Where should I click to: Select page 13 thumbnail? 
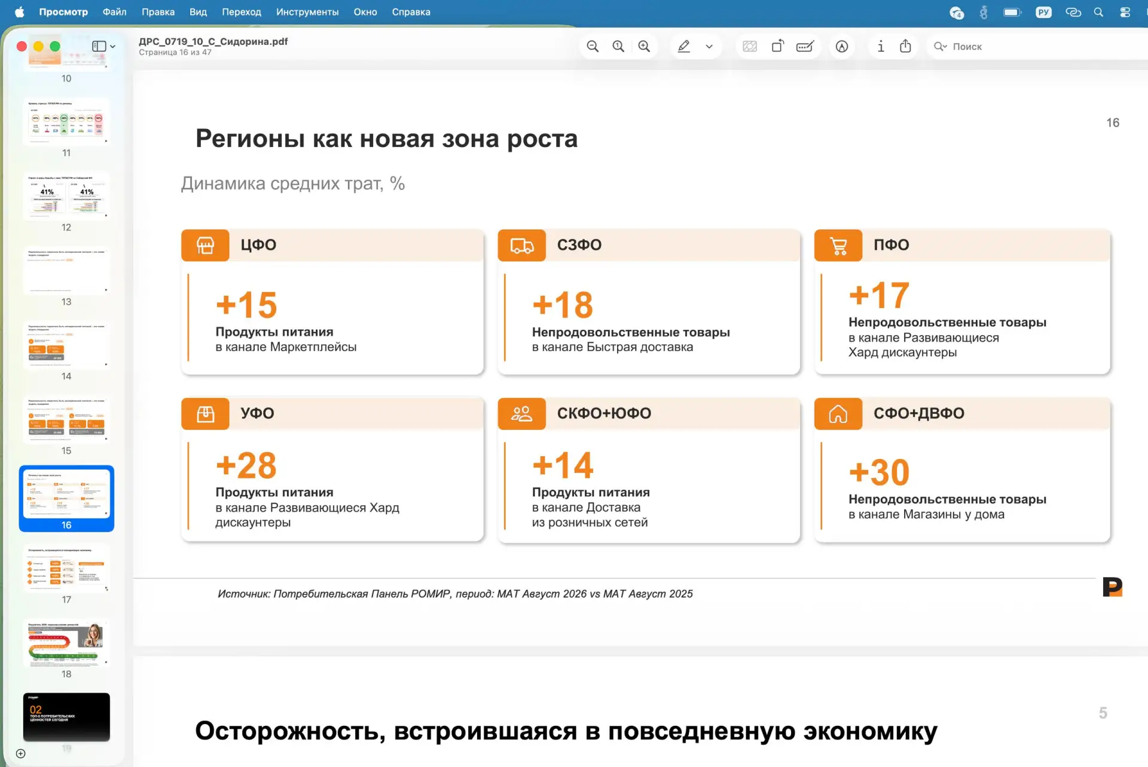(66, 271)
